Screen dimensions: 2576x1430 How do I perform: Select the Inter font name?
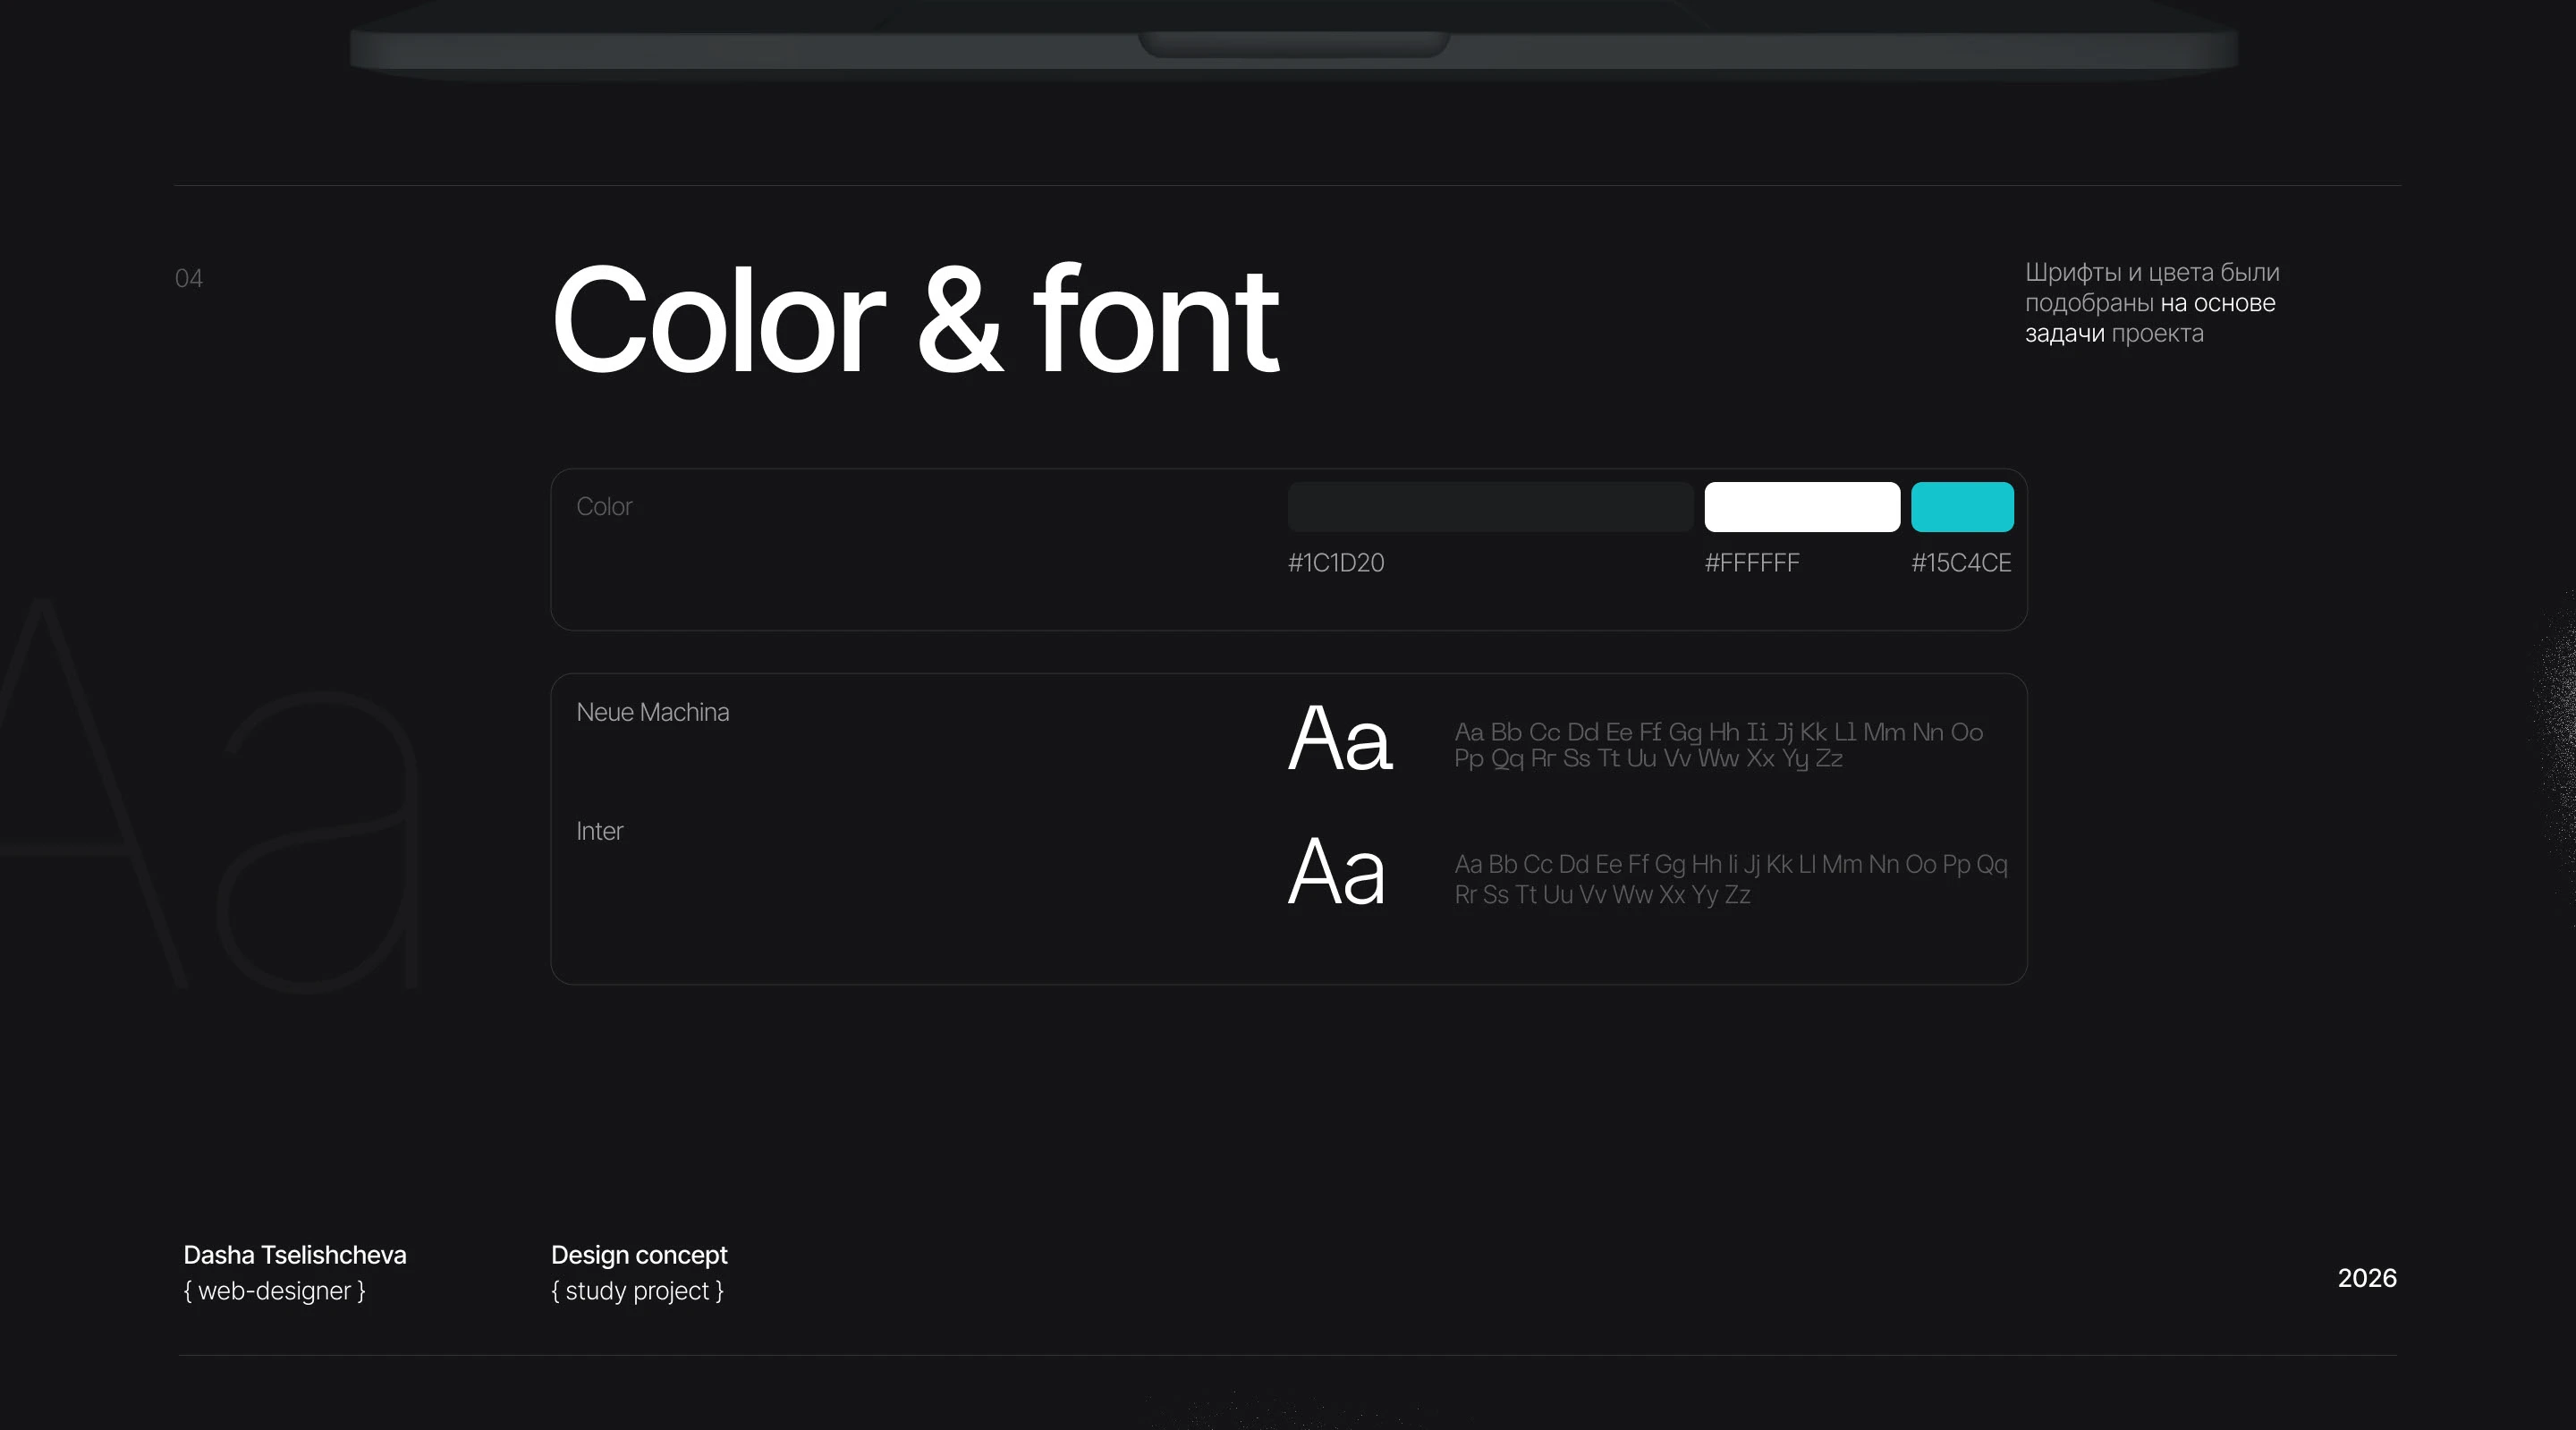[599, 831]
